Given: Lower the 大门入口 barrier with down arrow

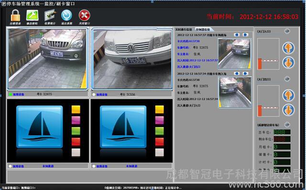Looking at the screenshot, I should coord(288,63).
